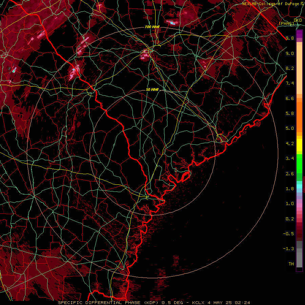The height and width of the screenshot is (305, 305).
Task: Click the 1.0 value on color scale
Action: click(x=290, y=204)
